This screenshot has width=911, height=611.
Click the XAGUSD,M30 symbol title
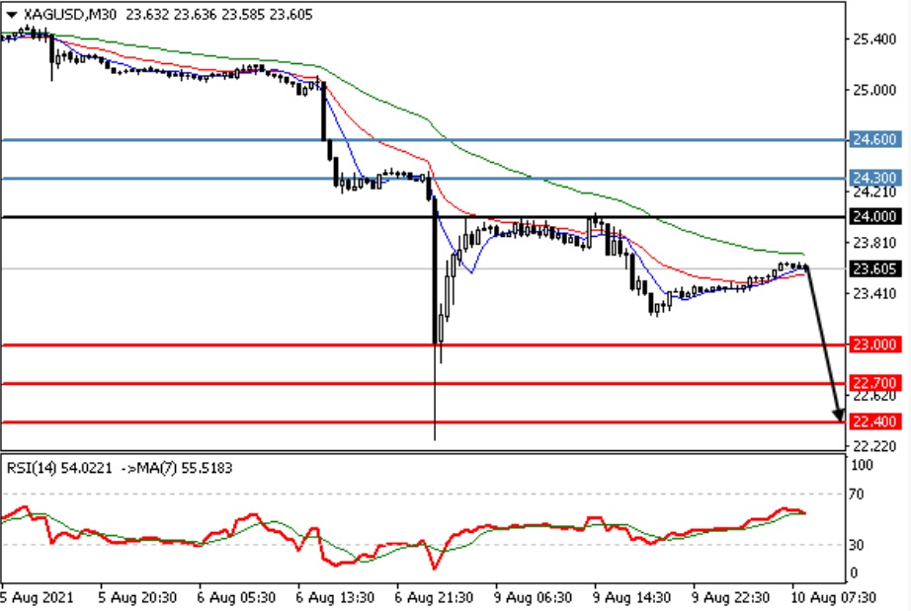[x=70, y=15]
